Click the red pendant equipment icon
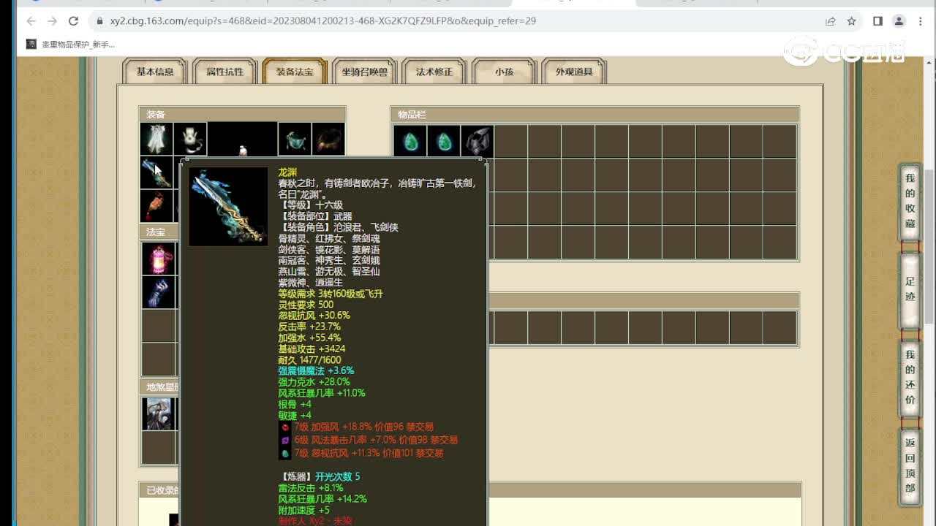The height and width of the screenshot is (526, 936). 156,206
